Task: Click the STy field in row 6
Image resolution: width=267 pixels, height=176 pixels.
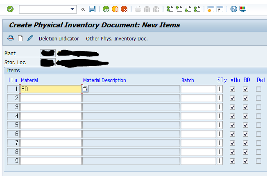Action: click(x=219, y=134)
